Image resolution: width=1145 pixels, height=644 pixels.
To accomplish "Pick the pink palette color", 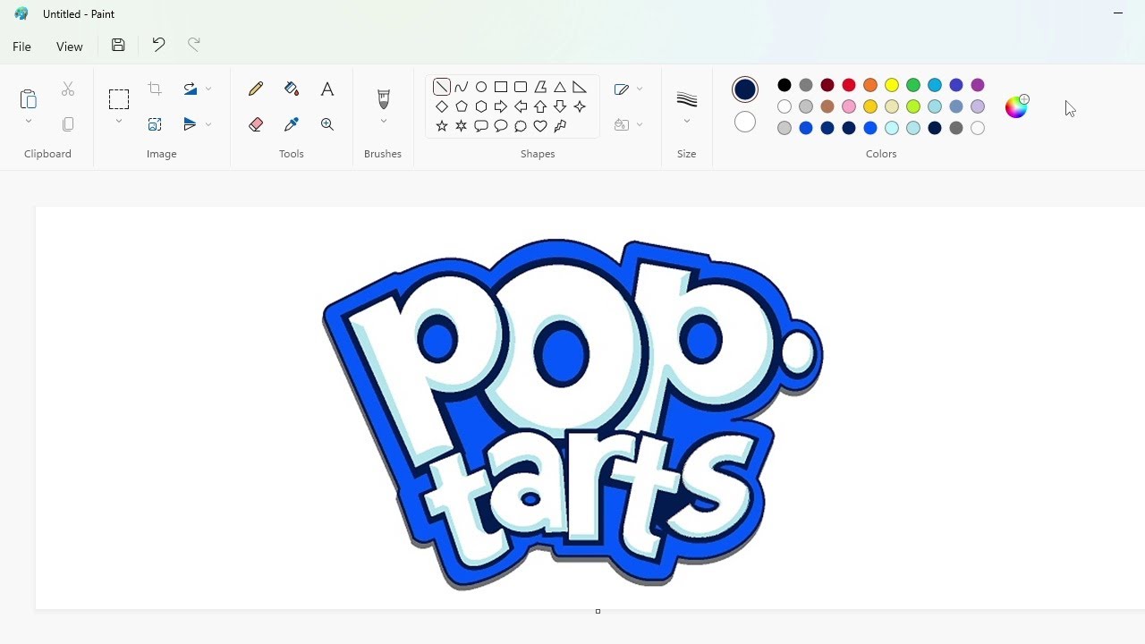I will [849, 106].
